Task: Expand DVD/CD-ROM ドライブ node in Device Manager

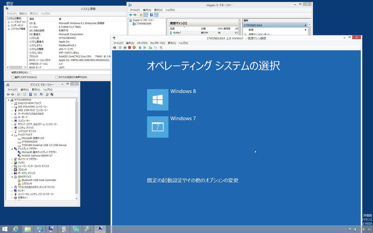Action: [12, 103]
